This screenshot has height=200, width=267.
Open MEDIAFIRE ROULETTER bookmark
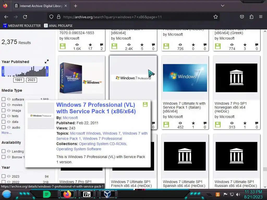tap(22, 26)
